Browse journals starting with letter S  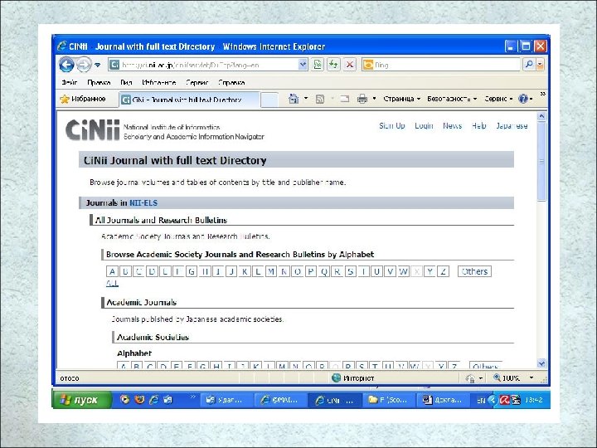pos(350,271)
